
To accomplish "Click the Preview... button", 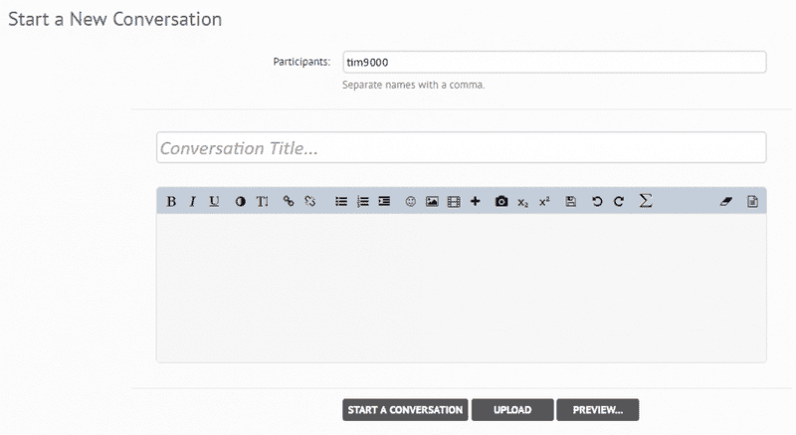I will pyautogui.click(x=597, y=410).
